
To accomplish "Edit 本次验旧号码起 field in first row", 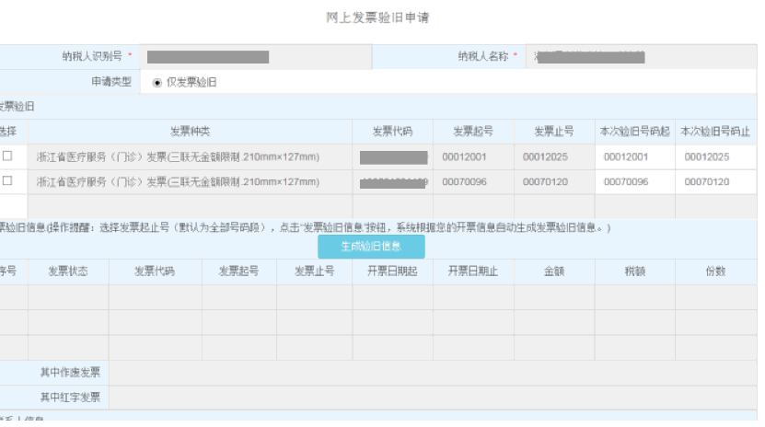I will pyautogui.click(x=634, y=157).
